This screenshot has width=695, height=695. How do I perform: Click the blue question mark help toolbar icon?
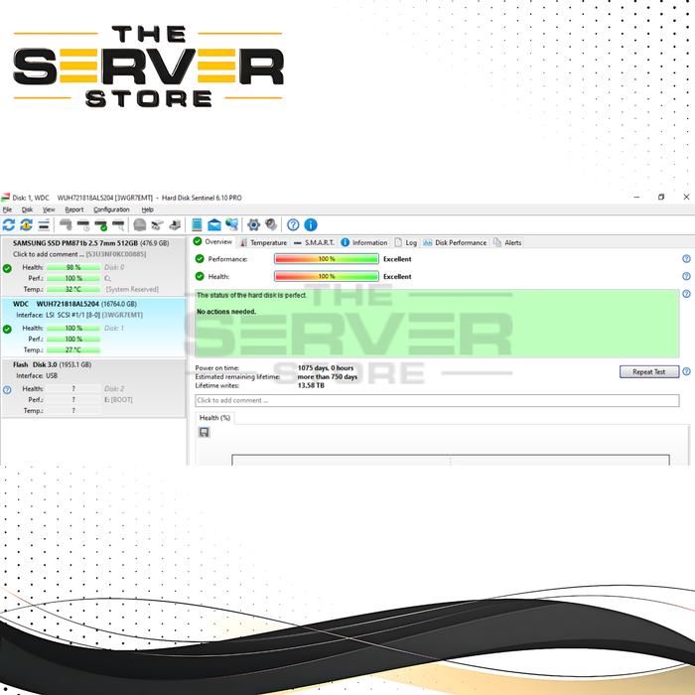293,225
